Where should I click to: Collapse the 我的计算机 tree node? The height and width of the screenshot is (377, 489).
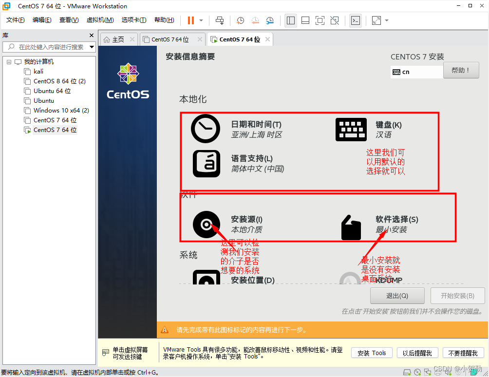point(9,62)
